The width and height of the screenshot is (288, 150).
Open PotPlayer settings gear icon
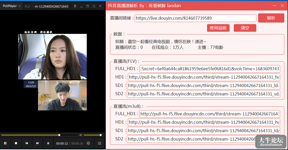click(88, 143)
